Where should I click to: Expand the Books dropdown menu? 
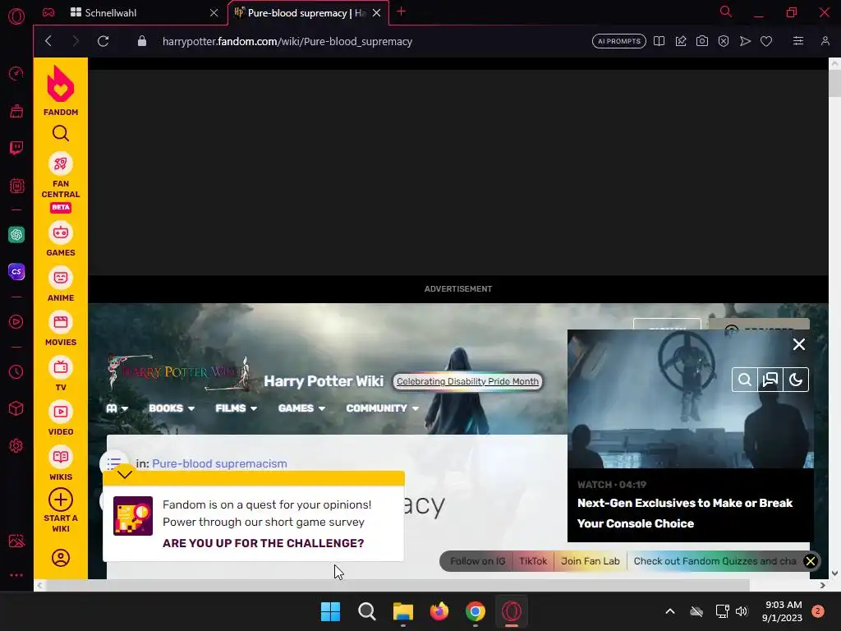coord(172,408)
